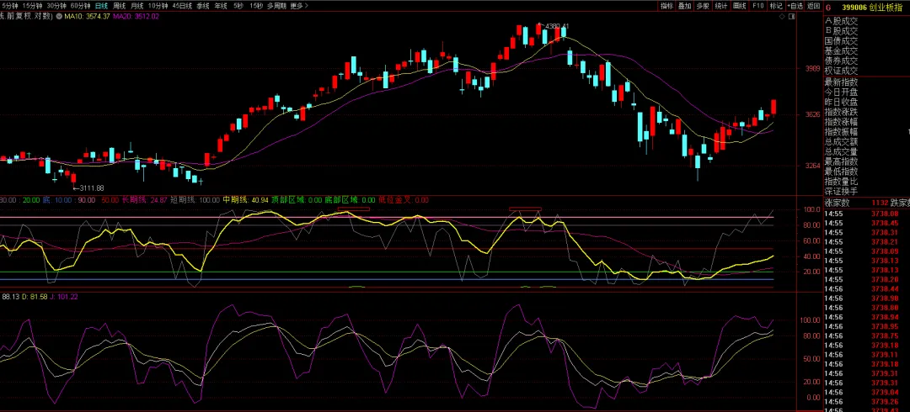Click the D: 81.58 KDJ value
The image size is (910, 412).
pyautogui.click(x=35, y=297)
